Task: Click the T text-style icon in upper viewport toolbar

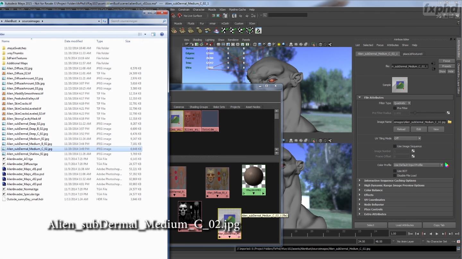Action: [x=247, y=44]
